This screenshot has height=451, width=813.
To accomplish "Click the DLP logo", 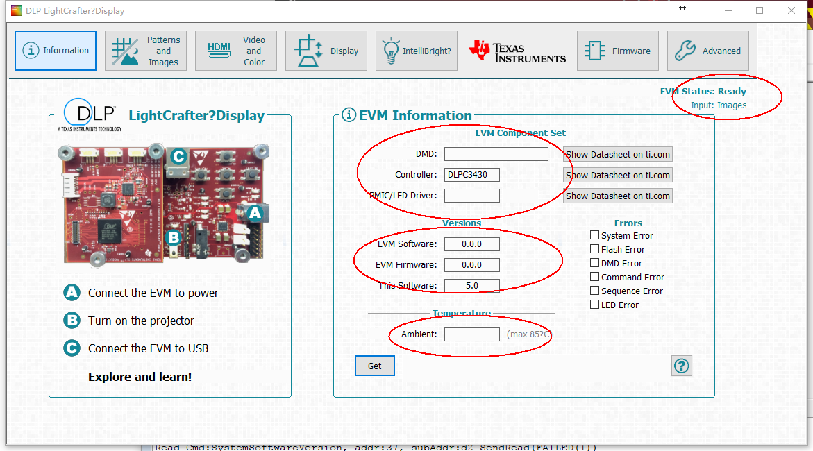I will (90, 115).
